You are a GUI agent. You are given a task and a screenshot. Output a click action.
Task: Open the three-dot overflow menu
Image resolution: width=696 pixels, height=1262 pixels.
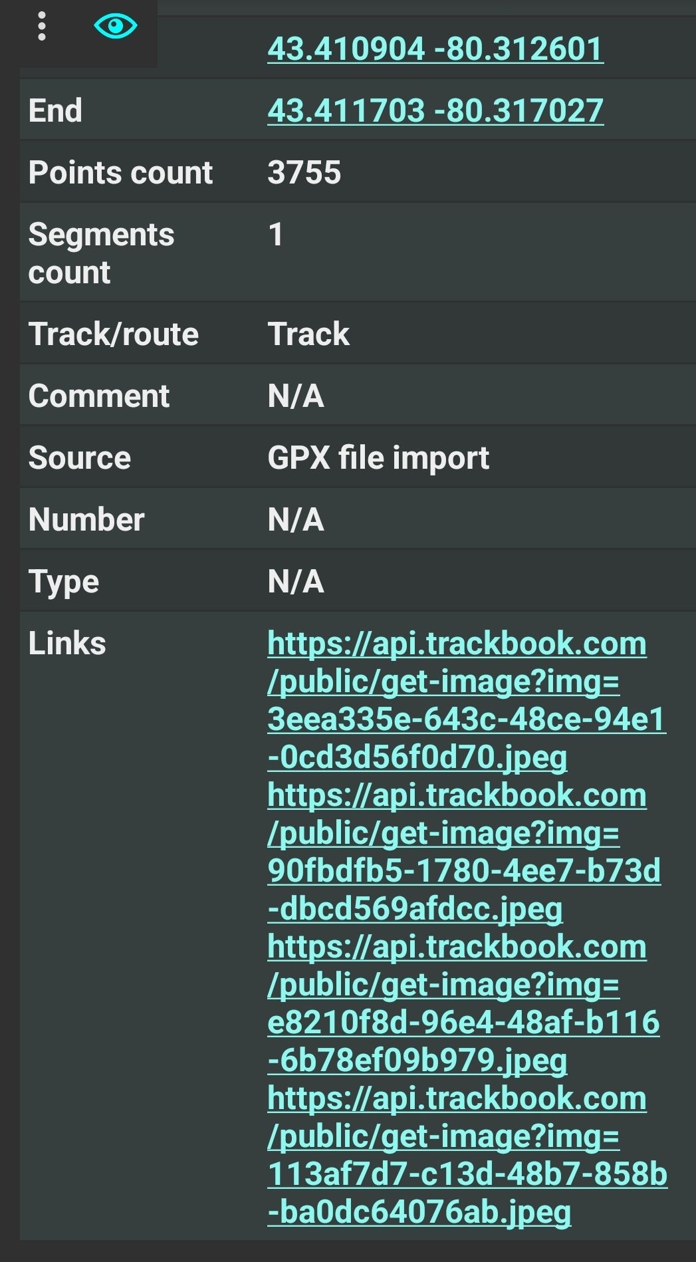[x=42, y=27]
